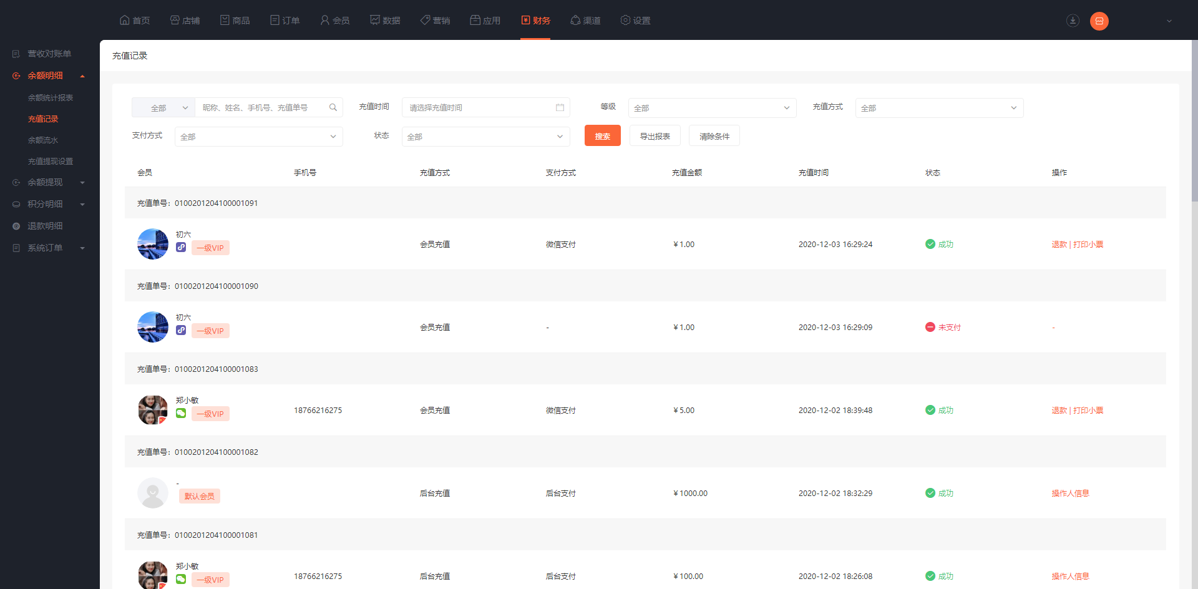Click the download icon in top bar
Image resolution: width=1198 pixels, height=589 pixels.
click(1073, 21)
